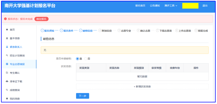The image size is (217, 104).
Task: Click the person icon beside 紧急联系人
Action: 7,47
